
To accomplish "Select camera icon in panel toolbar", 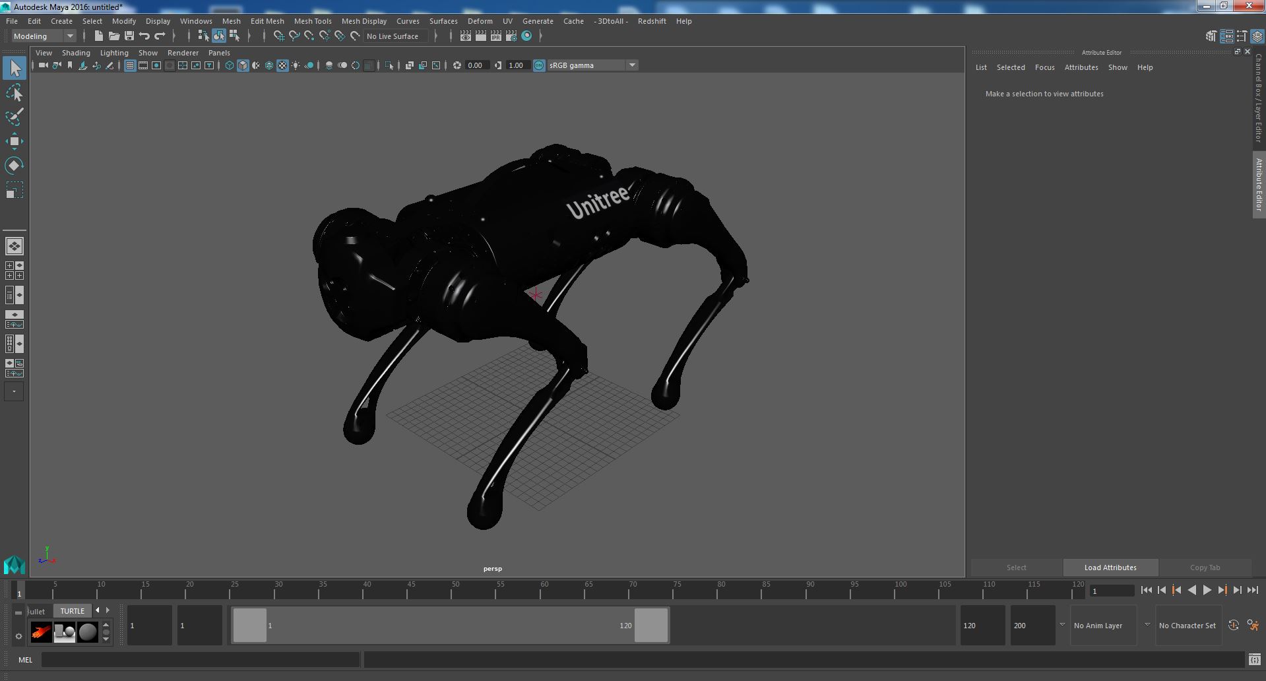I will tap(43, 65).
